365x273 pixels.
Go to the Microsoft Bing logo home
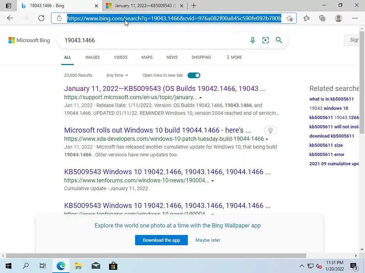coord(29,40)
